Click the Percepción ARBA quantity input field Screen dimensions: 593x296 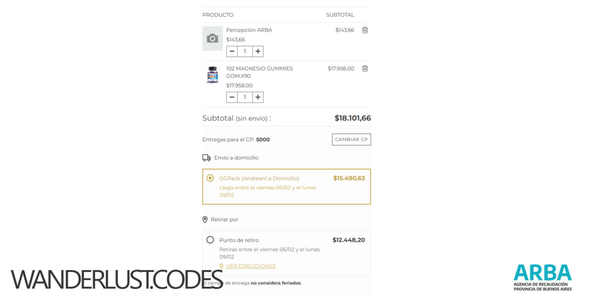click(245, 51)
